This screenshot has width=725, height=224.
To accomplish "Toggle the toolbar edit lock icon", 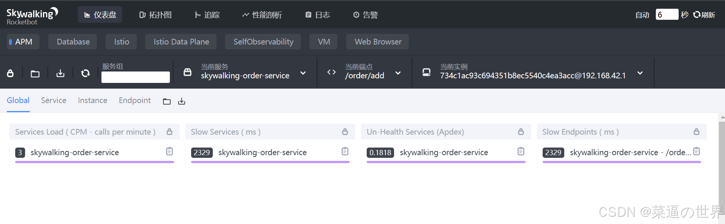I will point(10,73).
